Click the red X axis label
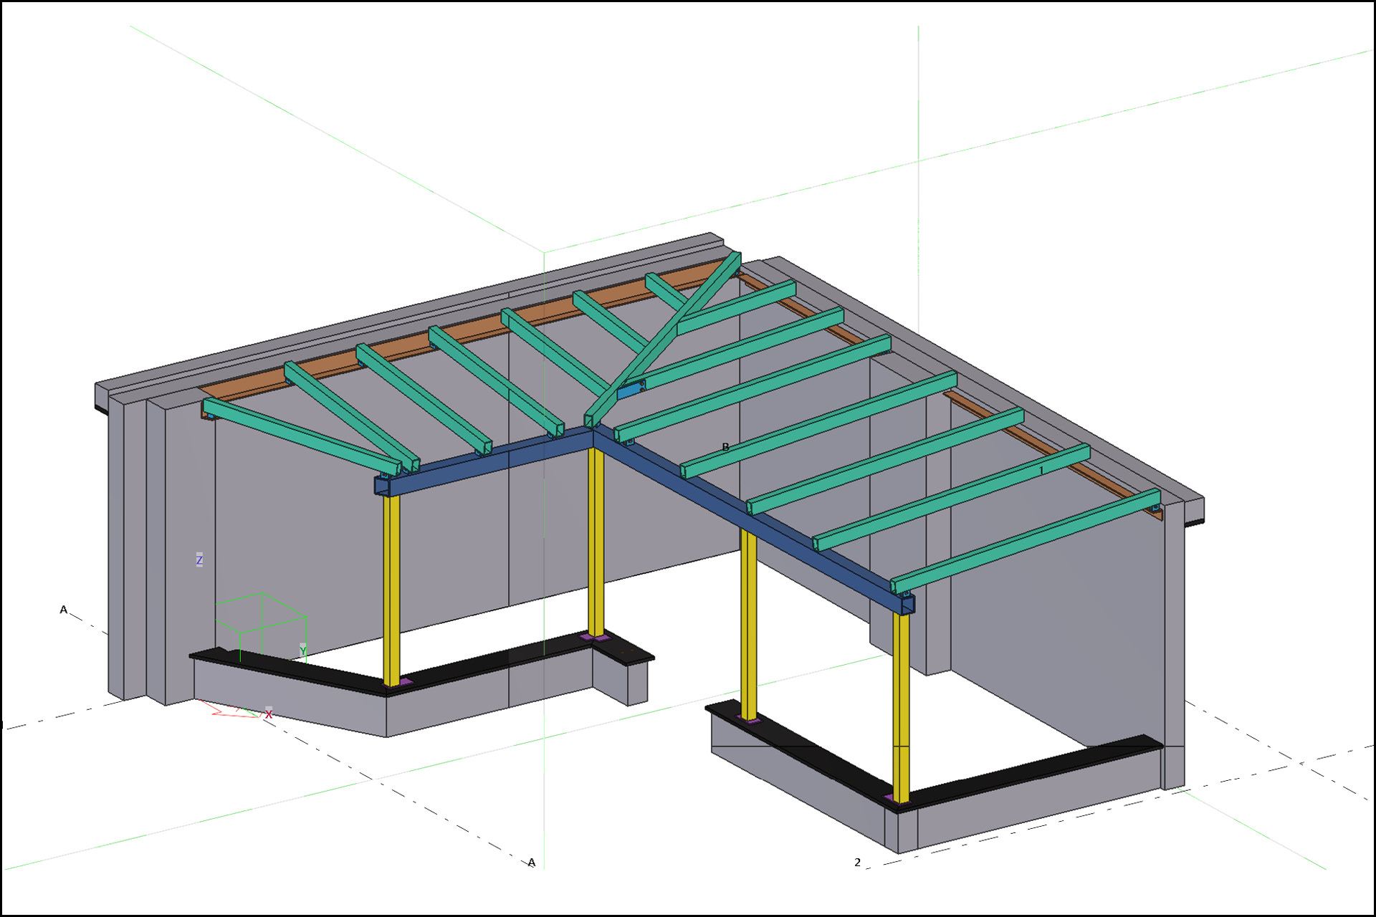Image resolution: width=1376 pixels, height=917 pixels. click(x=269, y=714)
